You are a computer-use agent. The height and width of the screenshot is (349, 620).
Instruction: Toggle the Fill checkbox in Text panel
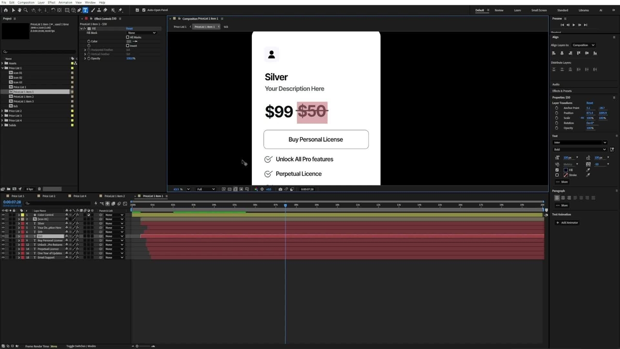[x=557, y=170]
